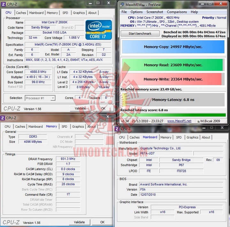Click MaxxMEM gear icon in title bar
The width and height of the screenshot is (230, 227).
click(122, 5)
